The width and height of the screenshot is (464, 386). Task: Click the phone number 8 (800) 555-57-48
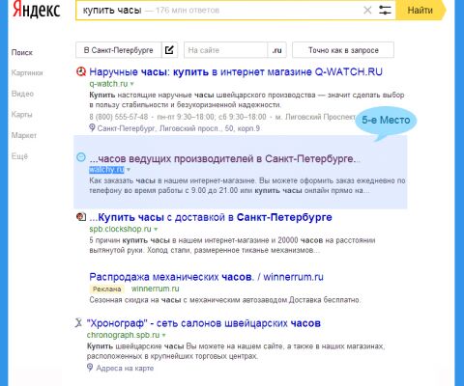pyautogui.click(x=119, y=117)
